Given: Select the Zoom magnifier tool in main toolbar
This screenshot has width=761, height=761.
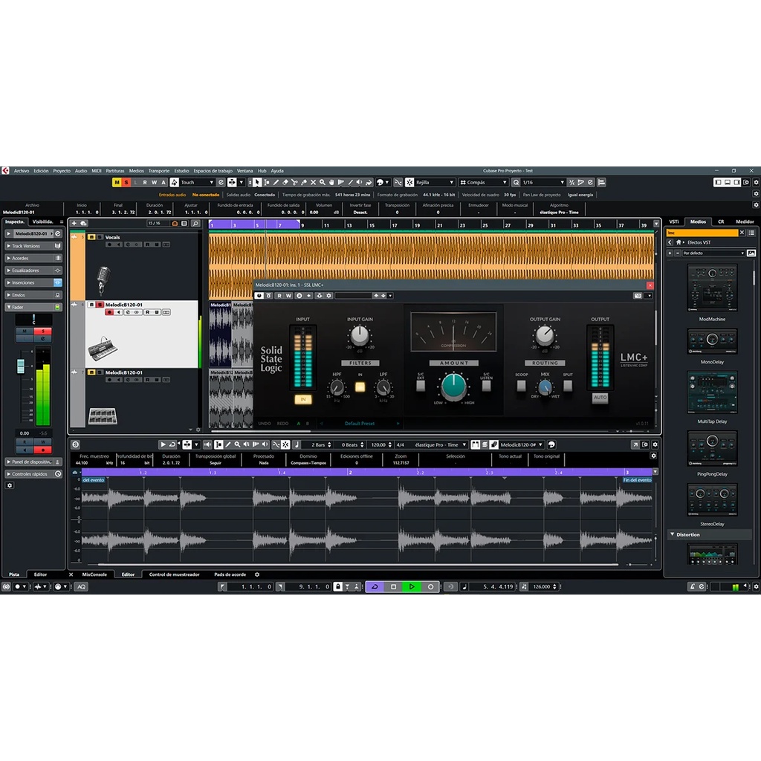Looking at the screenshot, I should click(323, 183).
